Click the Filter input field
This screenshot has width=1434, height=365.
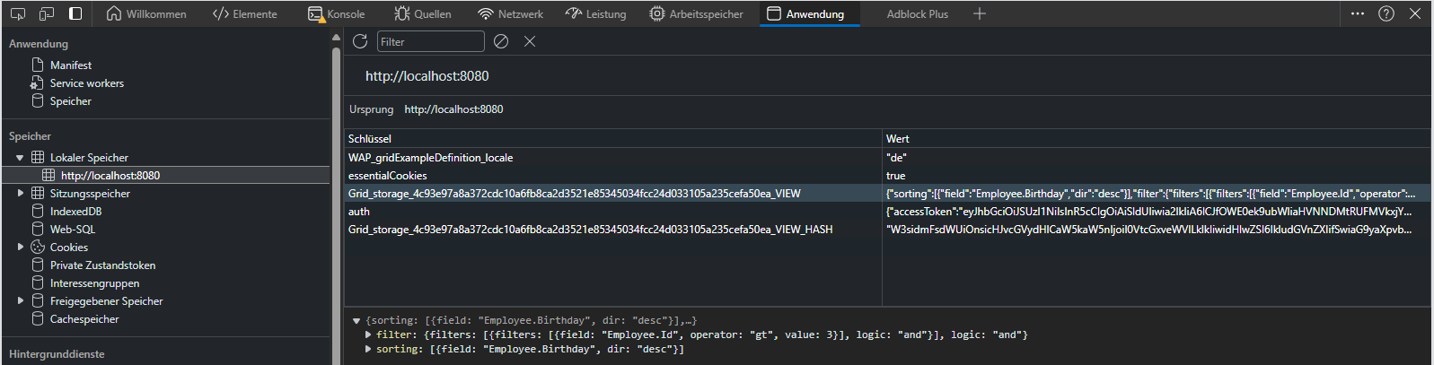coord(429,41)
